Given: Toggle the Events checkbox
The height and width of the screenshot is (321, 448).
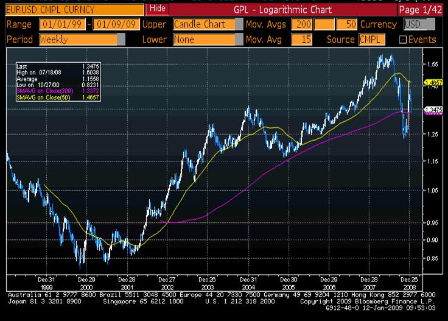Looking at the screenshot, I should tap(402, 40).
